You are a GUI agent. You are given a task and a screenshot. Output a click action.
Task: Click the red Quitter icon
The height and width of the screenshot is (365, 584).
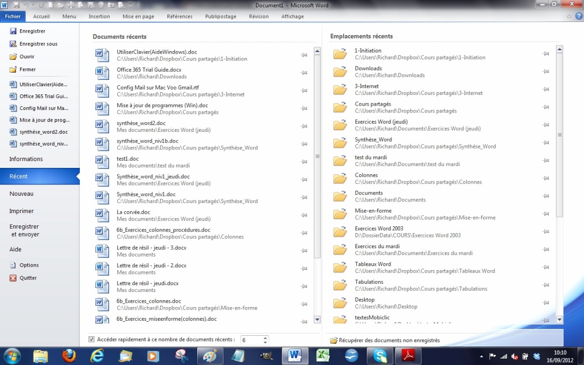click(13, 278)
